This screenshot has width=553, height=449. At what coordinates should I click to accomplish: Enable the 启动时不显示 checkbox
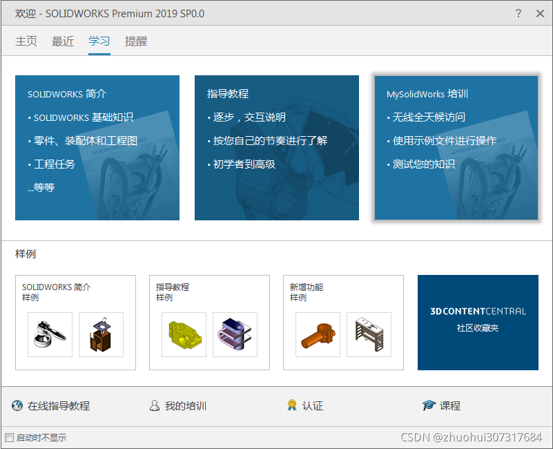click(10, 438)
